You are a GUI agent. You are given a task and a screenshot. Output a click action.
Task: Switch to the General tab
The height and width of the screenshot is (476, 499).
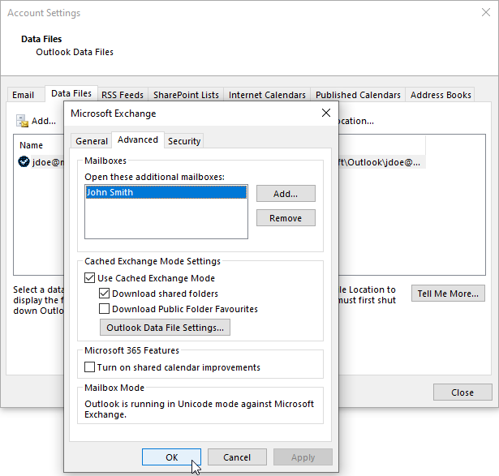(92, 141)
